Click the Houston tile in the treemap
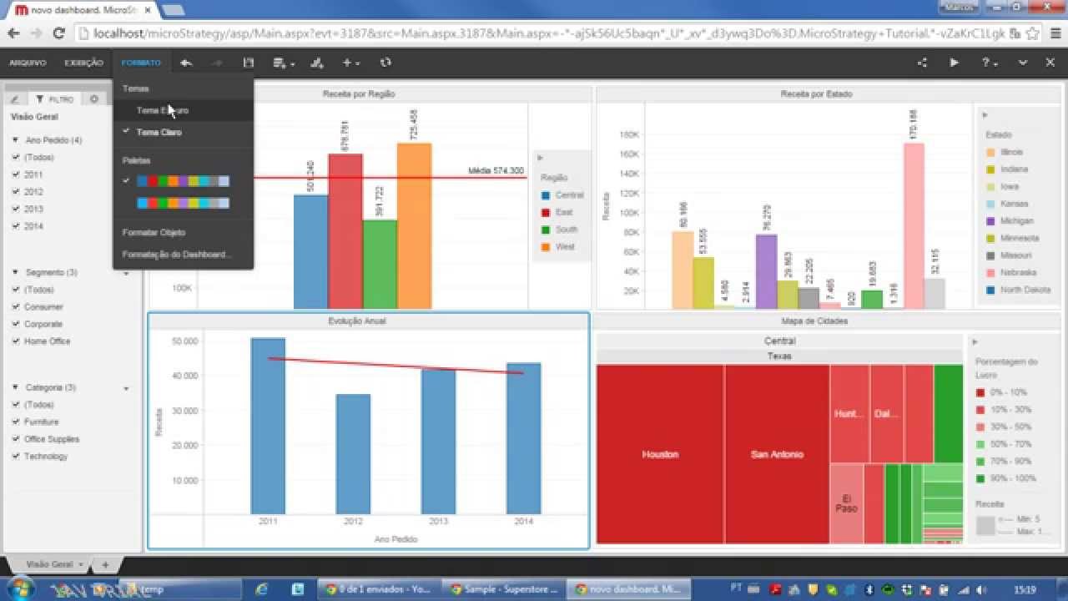 click(660, 454)
